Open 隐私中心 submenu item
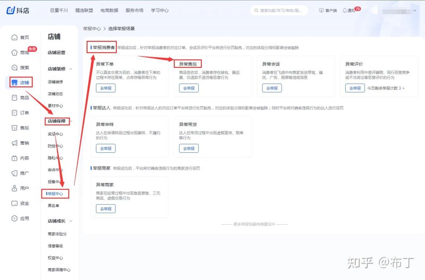425x280 pixels. pyautogui.click(x=55, y=158)
